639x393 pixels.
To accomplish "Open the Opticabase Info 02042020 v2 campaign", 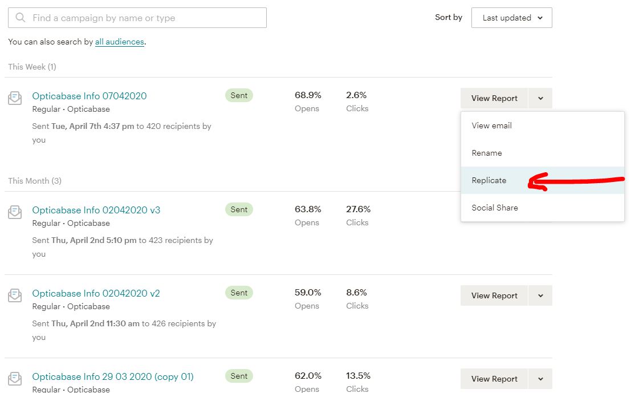I will (96, 293).
